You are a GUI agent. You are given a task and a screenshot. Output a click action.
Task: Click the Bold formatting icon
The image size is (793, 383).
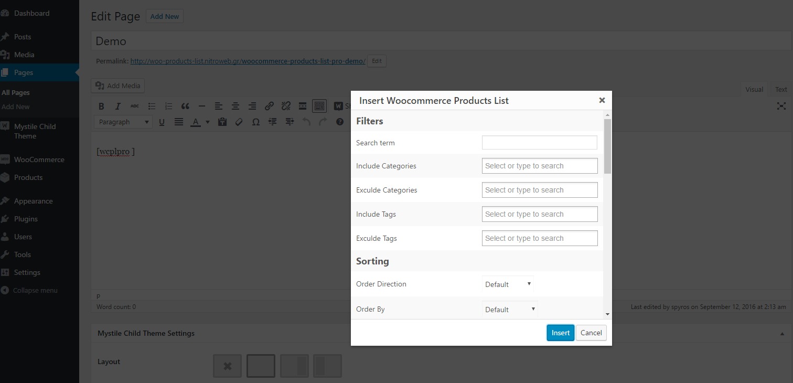[101, 106]
